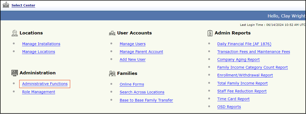Open the Select Center link
Screen dimensions: 306x114
[23, 5]
